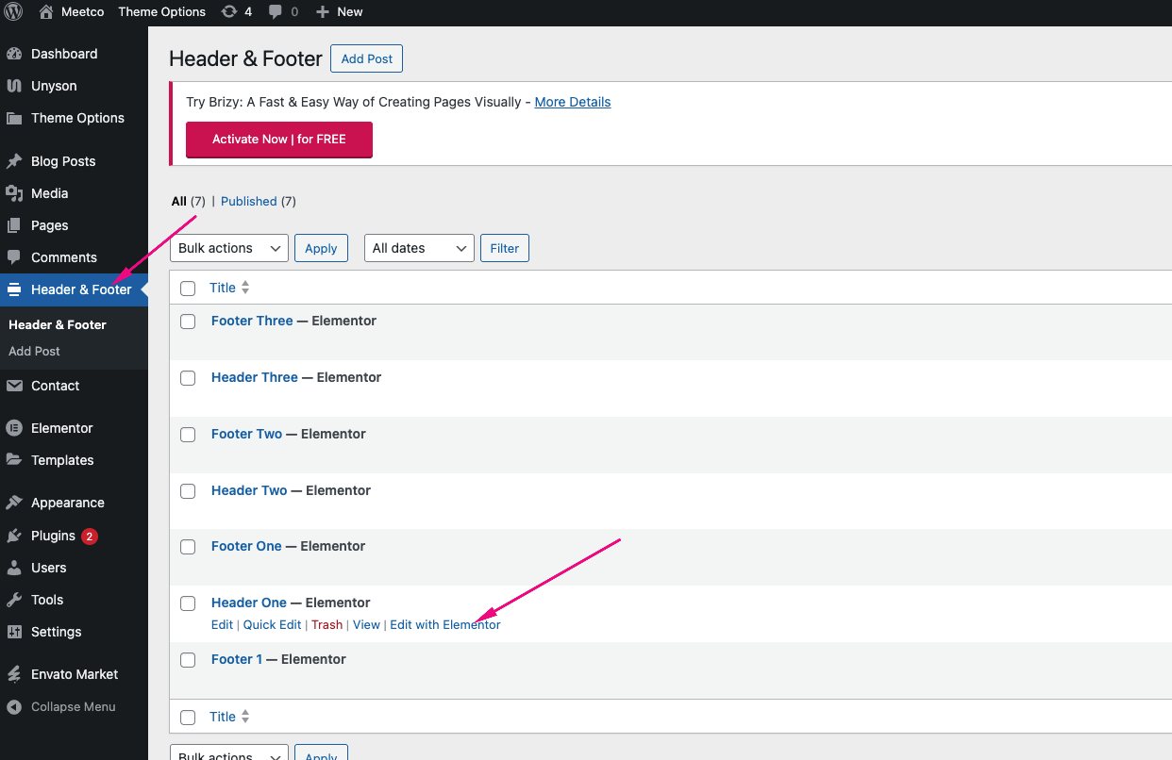The image size is (1172, 760).
Task: Tick the Header One row checkbox
Action: point(188,603)
